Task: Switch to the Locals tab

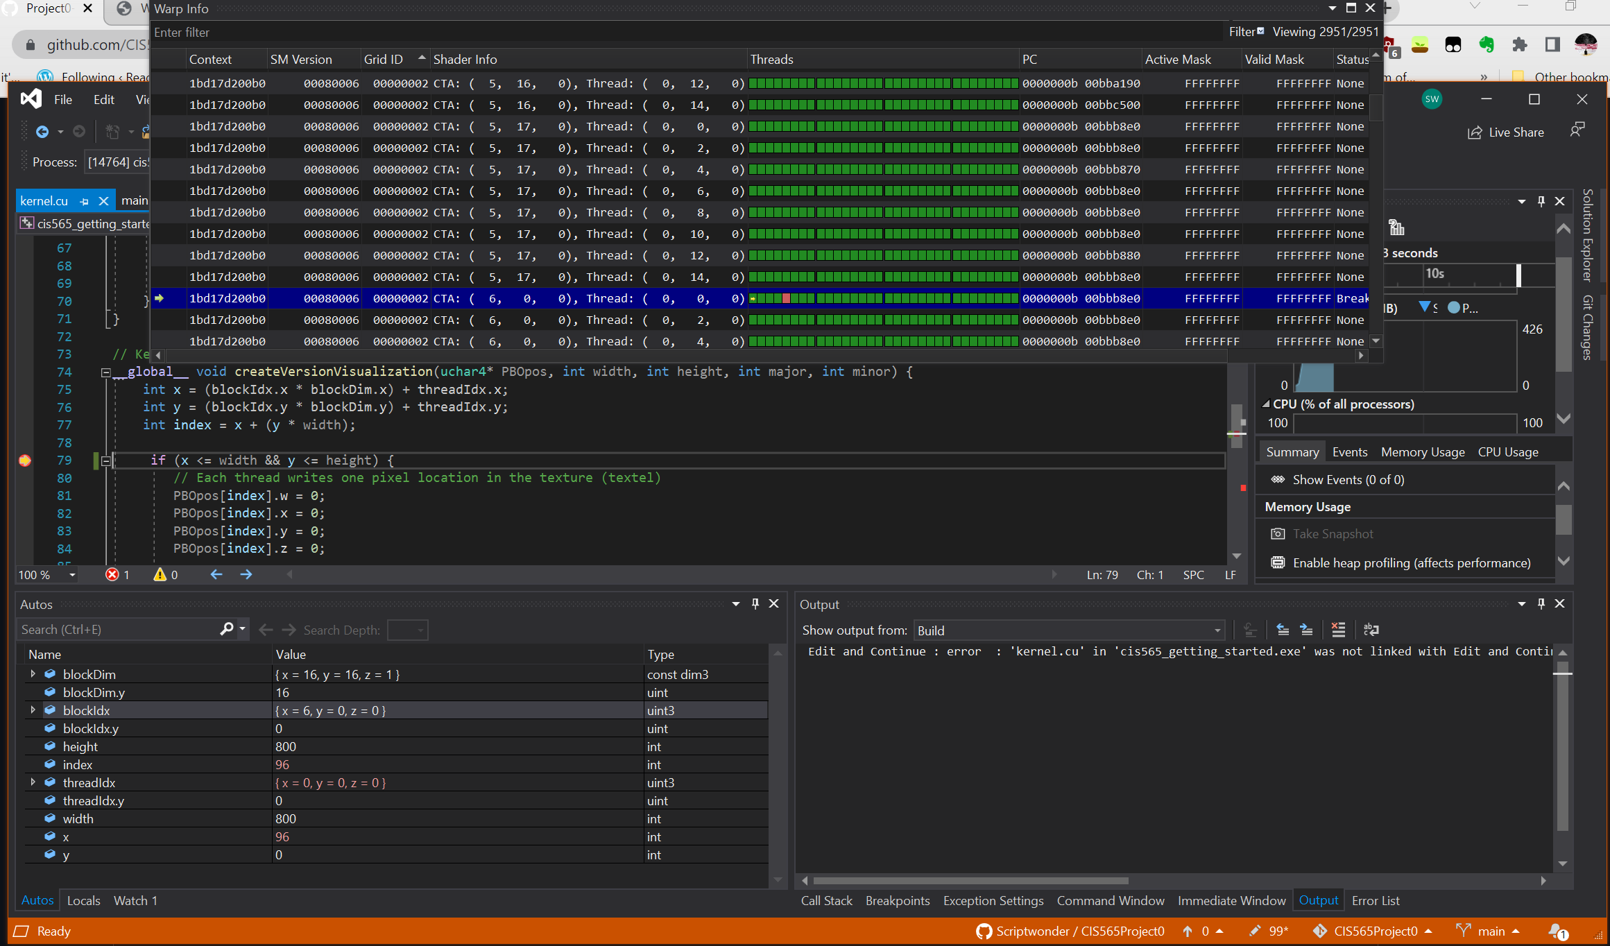Action: (83, 901)
